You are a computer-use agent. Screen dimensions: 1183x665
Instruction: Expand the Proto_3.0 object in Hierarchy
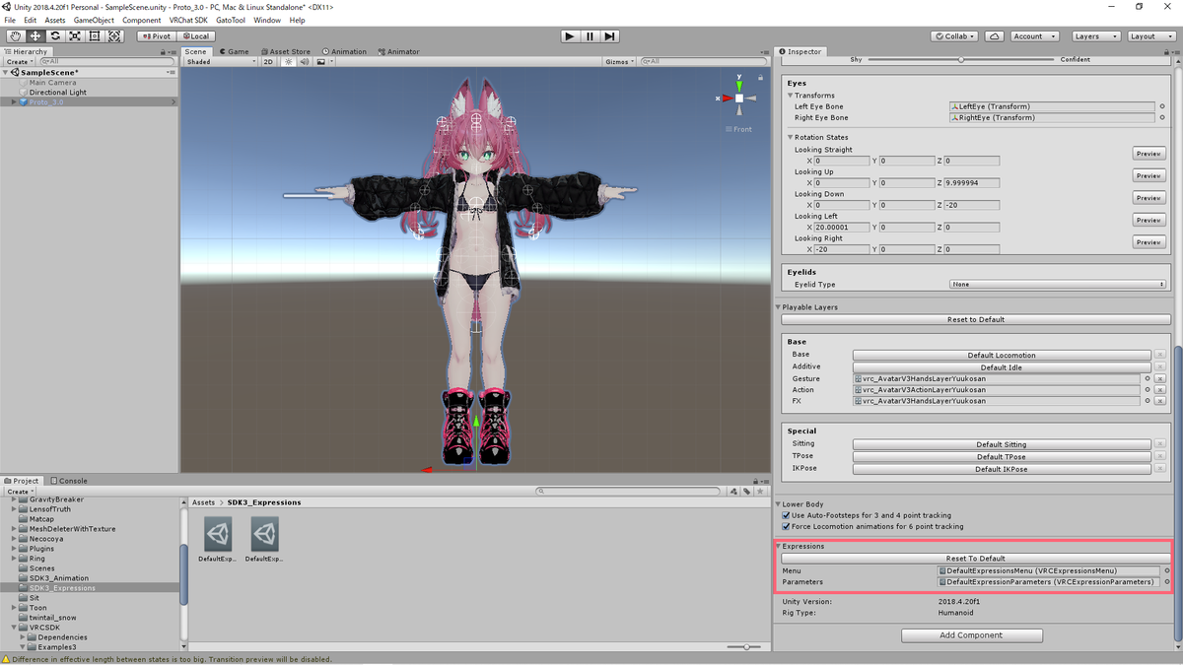coord(14,102)
